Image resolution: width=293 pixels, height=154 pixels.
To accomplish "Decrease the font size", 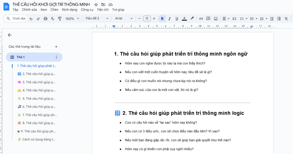I will pos(139,19).
